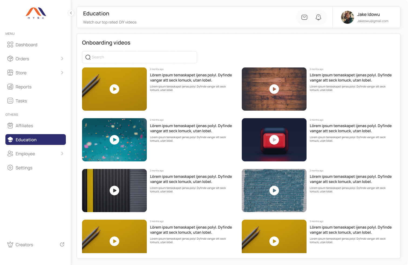
Task: Click the MYSA logo
Action: tap(36, 13)
